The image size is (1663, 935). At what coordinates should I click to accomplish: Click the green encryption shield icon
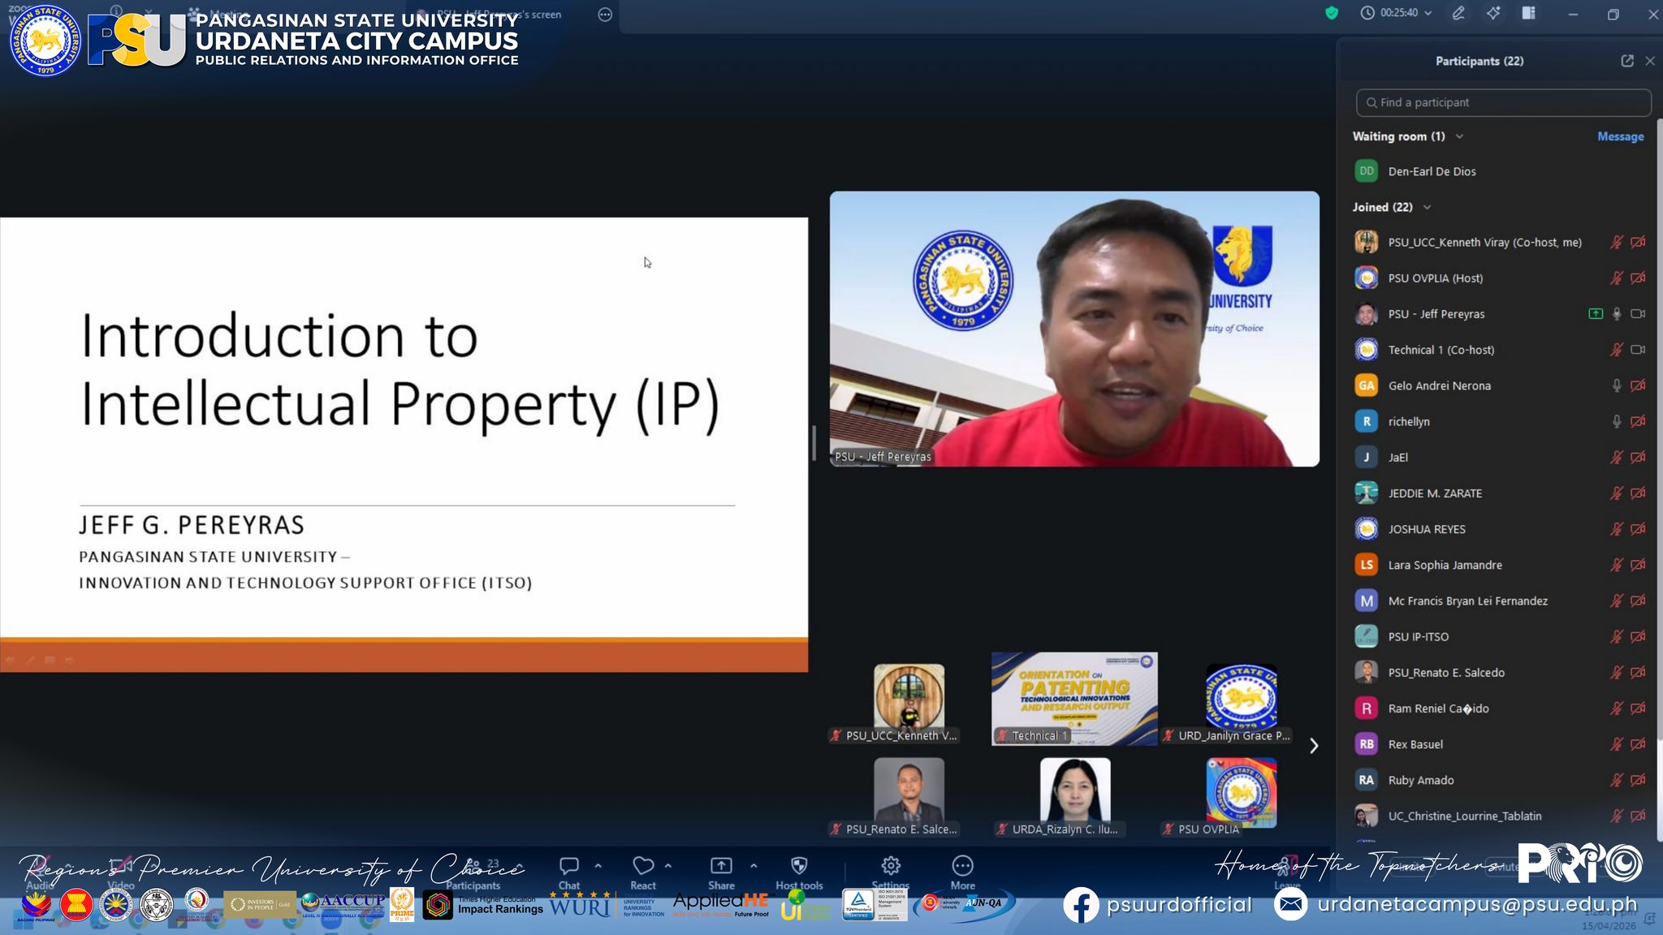coord(1332,13)
